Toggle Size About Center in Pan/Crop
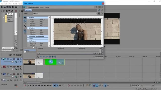 [25, 31]
